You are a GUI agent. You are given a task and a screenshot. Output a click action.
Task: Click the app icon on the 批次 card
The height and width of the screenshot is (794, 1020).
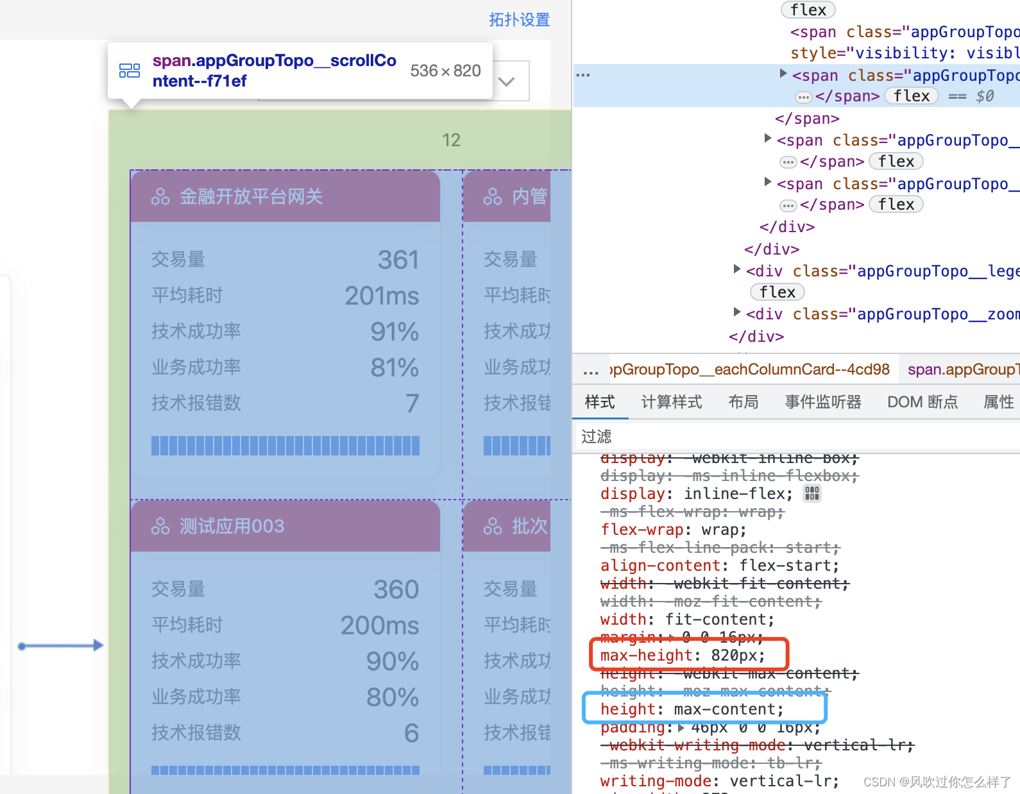click(493, 527)
